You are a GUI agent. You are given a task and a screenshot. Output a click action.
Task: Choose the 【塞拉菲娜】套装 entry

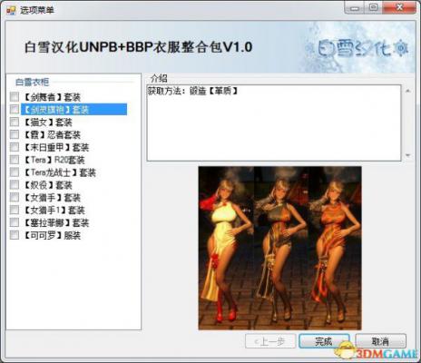tap(56, 222)
